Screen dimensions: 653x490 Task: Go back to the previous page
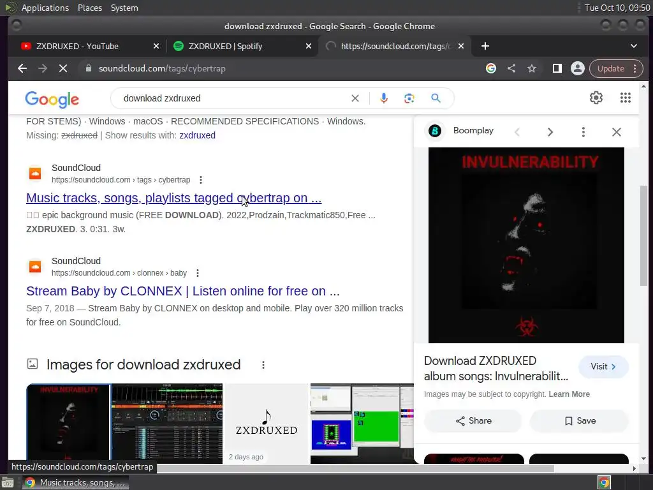(22, 68)
